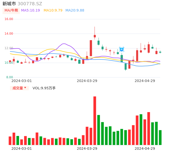Viewport: 172px width, 152px height.
Task: Click the last green volume bar at far right
Action: (160, 137)
